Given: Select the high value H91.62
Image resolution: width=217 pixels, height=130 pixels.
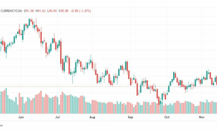Looking at the screenshot, I should click(40, 11).
